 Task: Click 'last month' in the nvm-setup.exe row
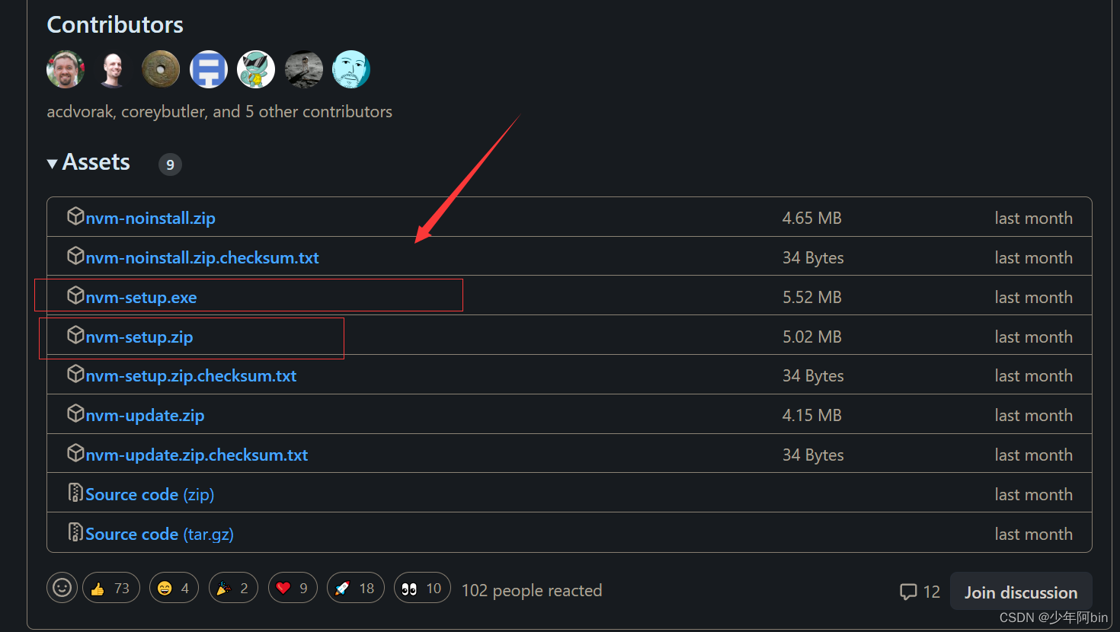[1033, 297]
